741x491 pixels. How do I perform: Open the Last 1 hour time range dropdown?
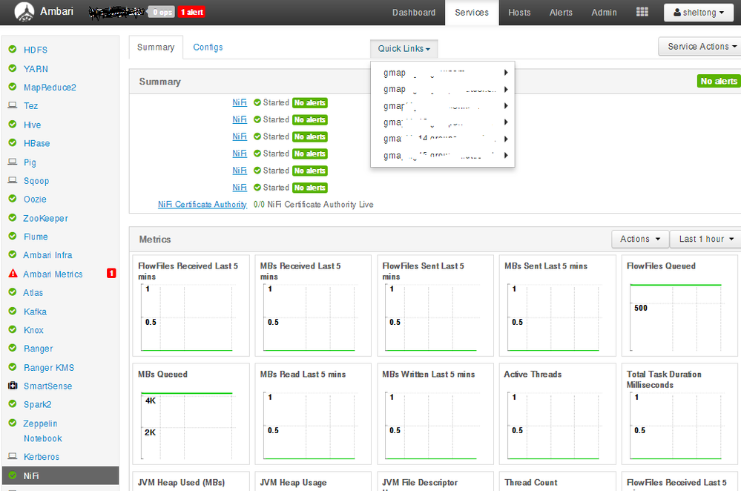click(x=705, y=239)
